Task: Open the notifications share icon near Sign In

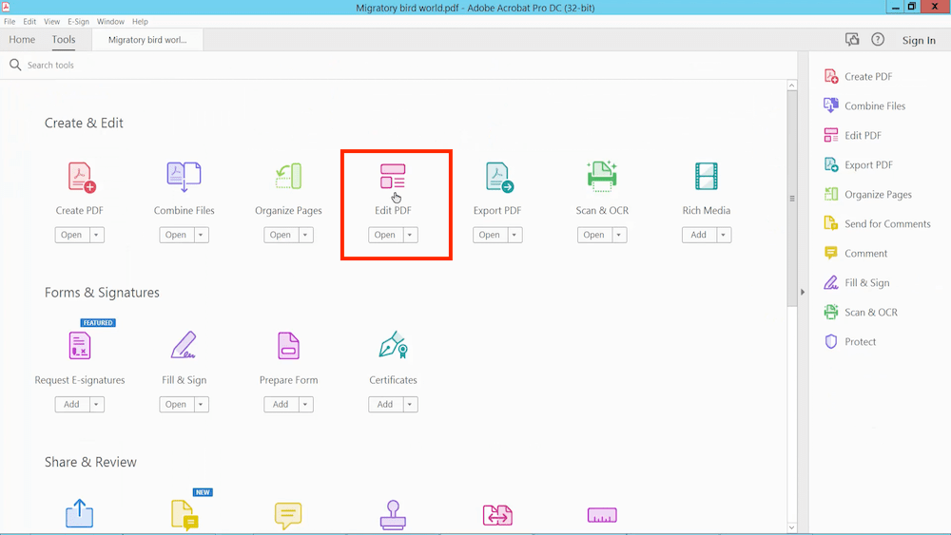Action: coord(852,39)
